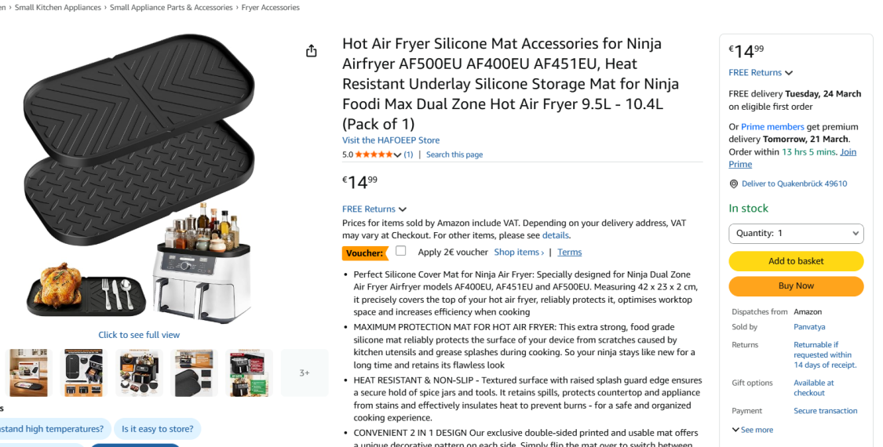The width and height of the screenshot is (883, 447).
Task: Open Fryer Accessories breadcrumb
Action: 271,8
